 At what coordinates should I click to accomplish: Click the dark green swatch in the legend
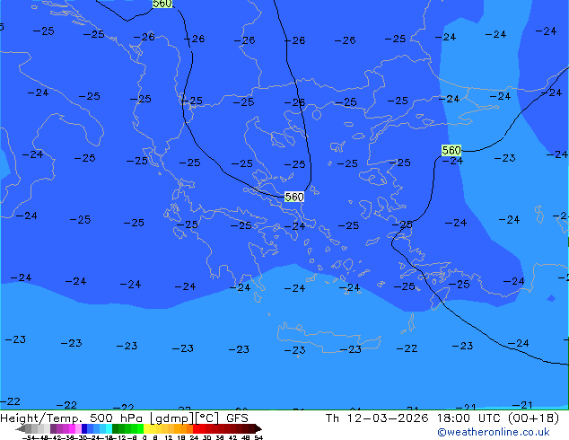(x=116, y=428)
